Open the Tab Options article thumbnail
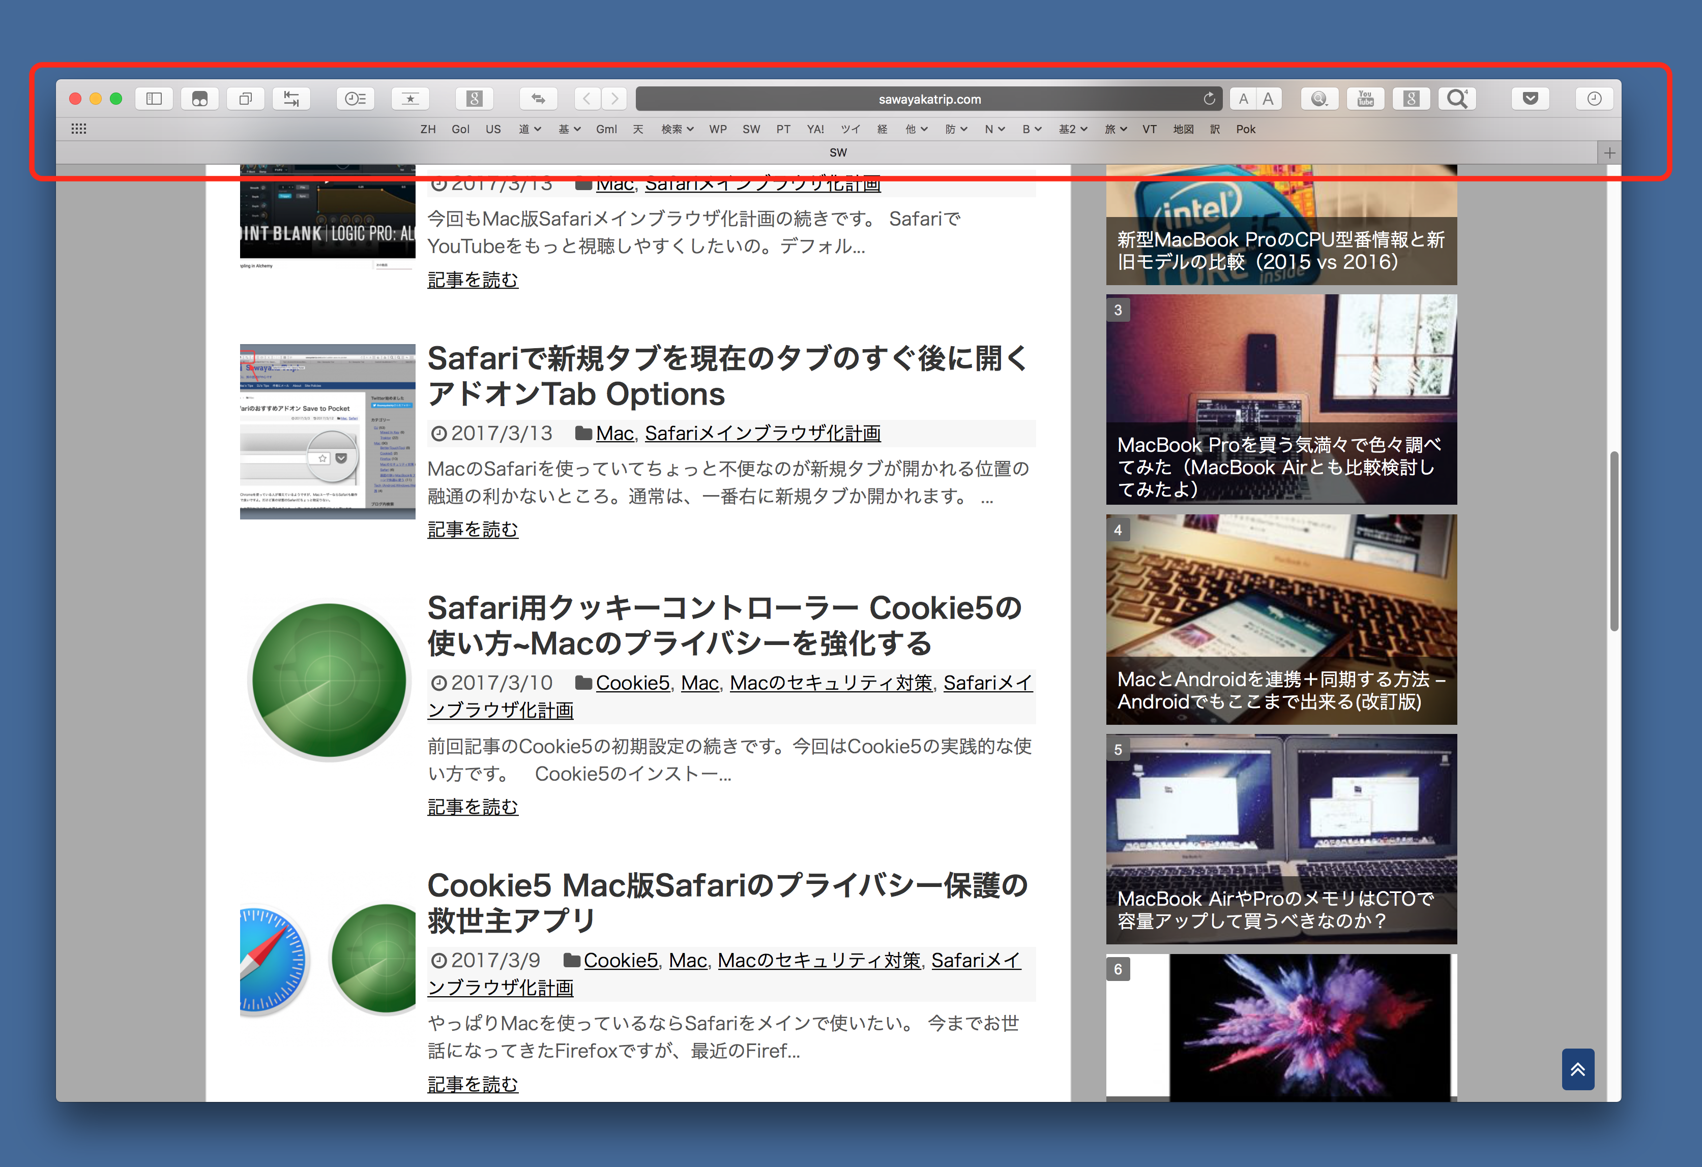1702x1167 pixels. click(328, 432)
